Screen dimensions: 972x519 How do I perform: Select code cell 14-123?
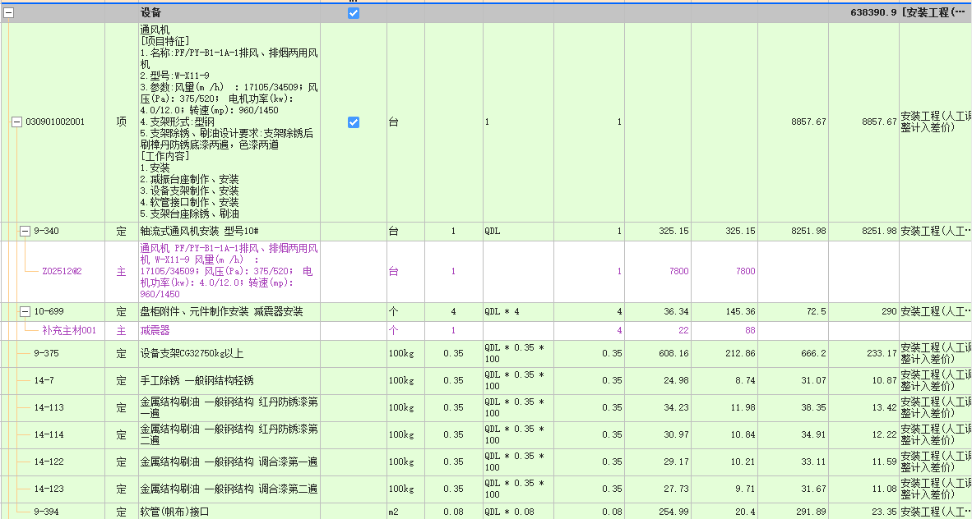click(49, 489)
